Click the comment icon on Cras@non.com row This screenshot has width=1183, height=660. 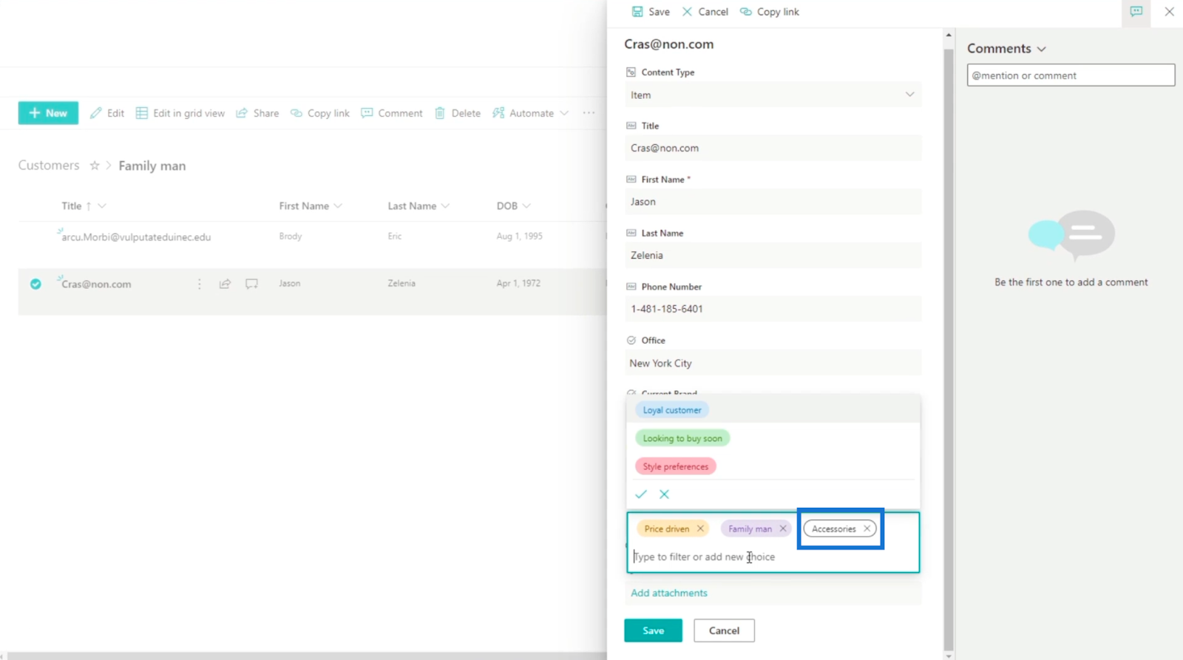click(251, 284)
